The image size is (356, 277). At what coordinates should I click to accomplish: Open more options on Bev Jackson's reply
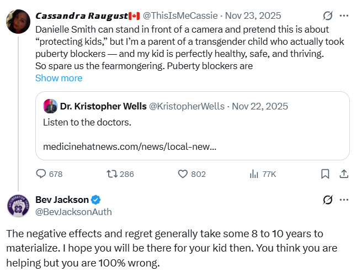[x=344, y=200]
